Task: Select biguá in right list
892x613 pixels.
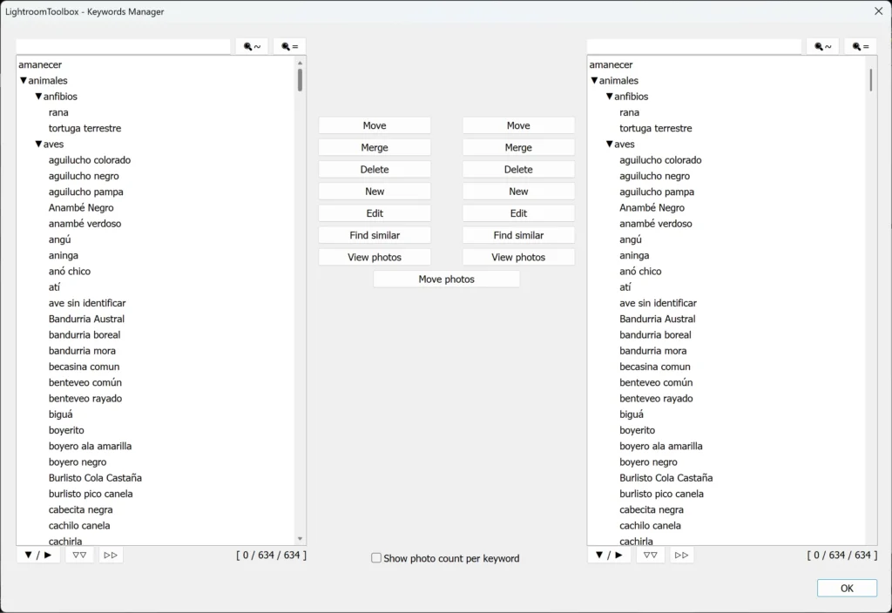Action: pyautogui.click(x=632, y=414)
